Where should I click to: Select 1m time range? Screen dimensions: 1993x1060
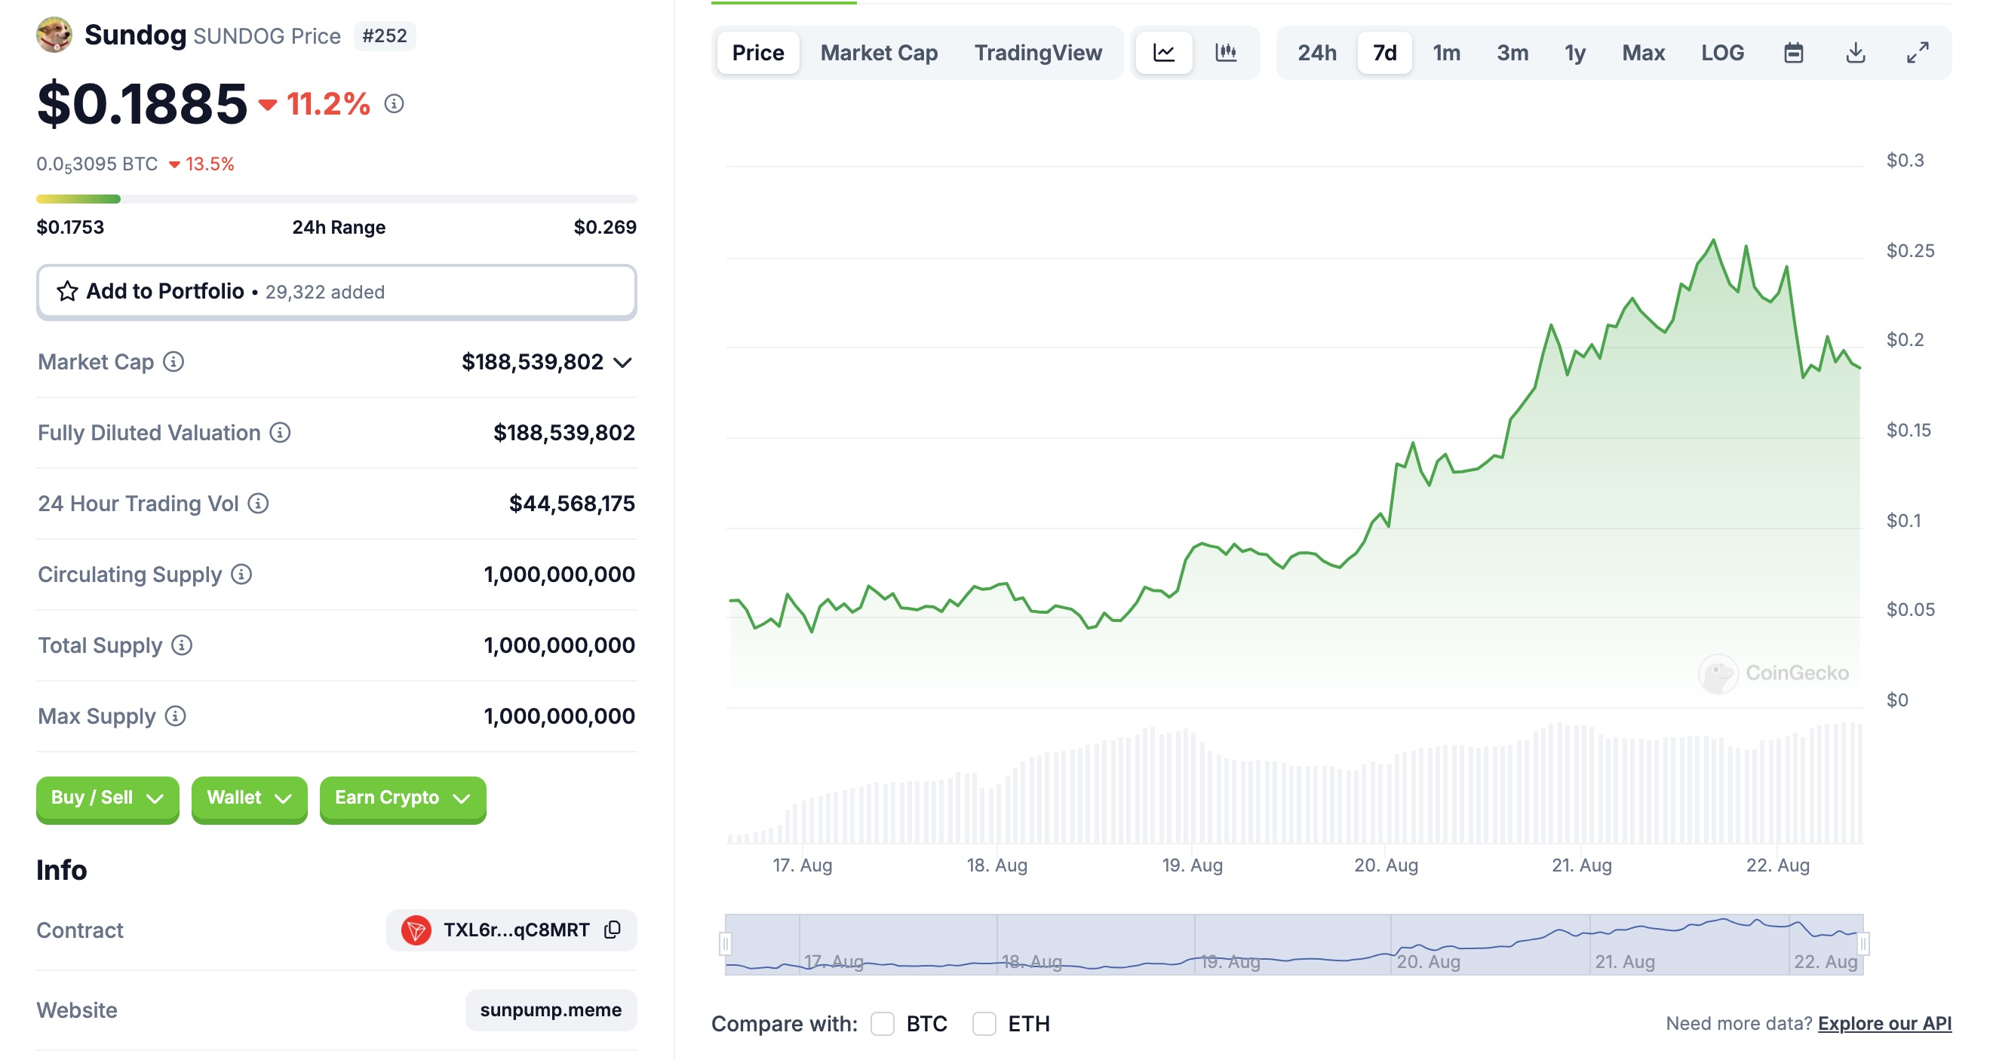click(x=1446, y=53)
